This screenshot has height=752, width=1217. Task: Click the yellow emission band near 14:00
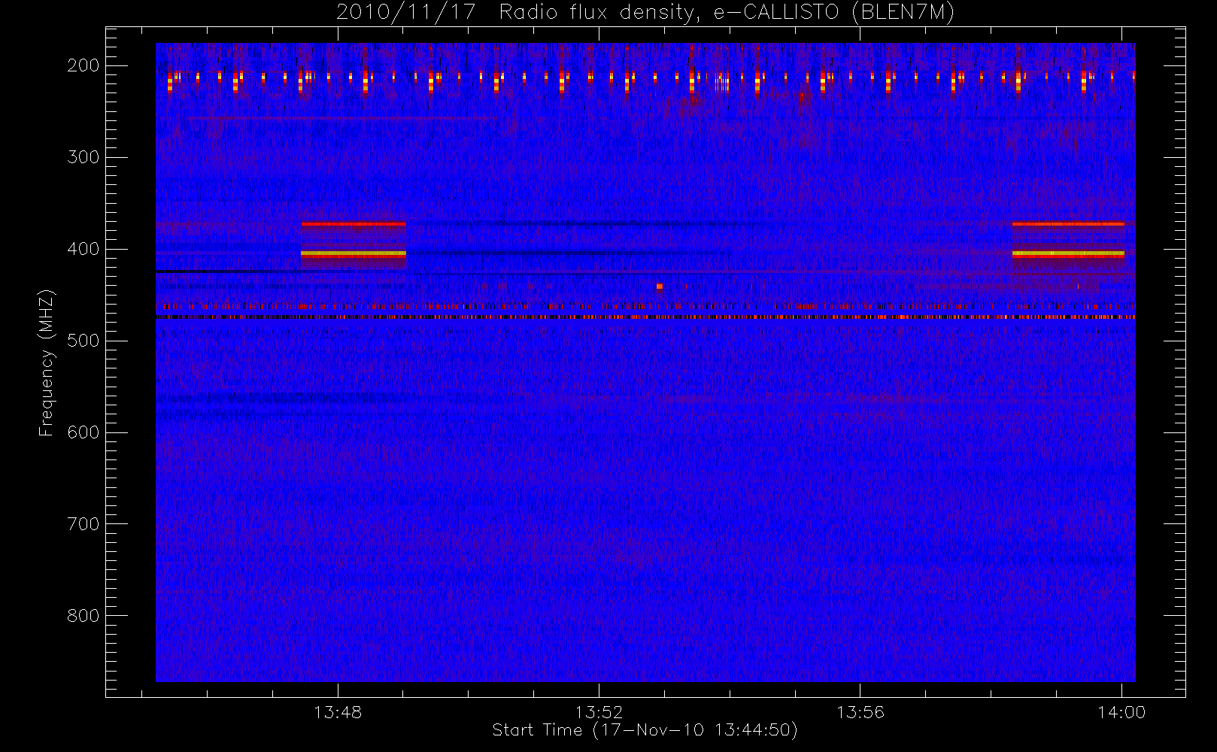click(1068, 254)
